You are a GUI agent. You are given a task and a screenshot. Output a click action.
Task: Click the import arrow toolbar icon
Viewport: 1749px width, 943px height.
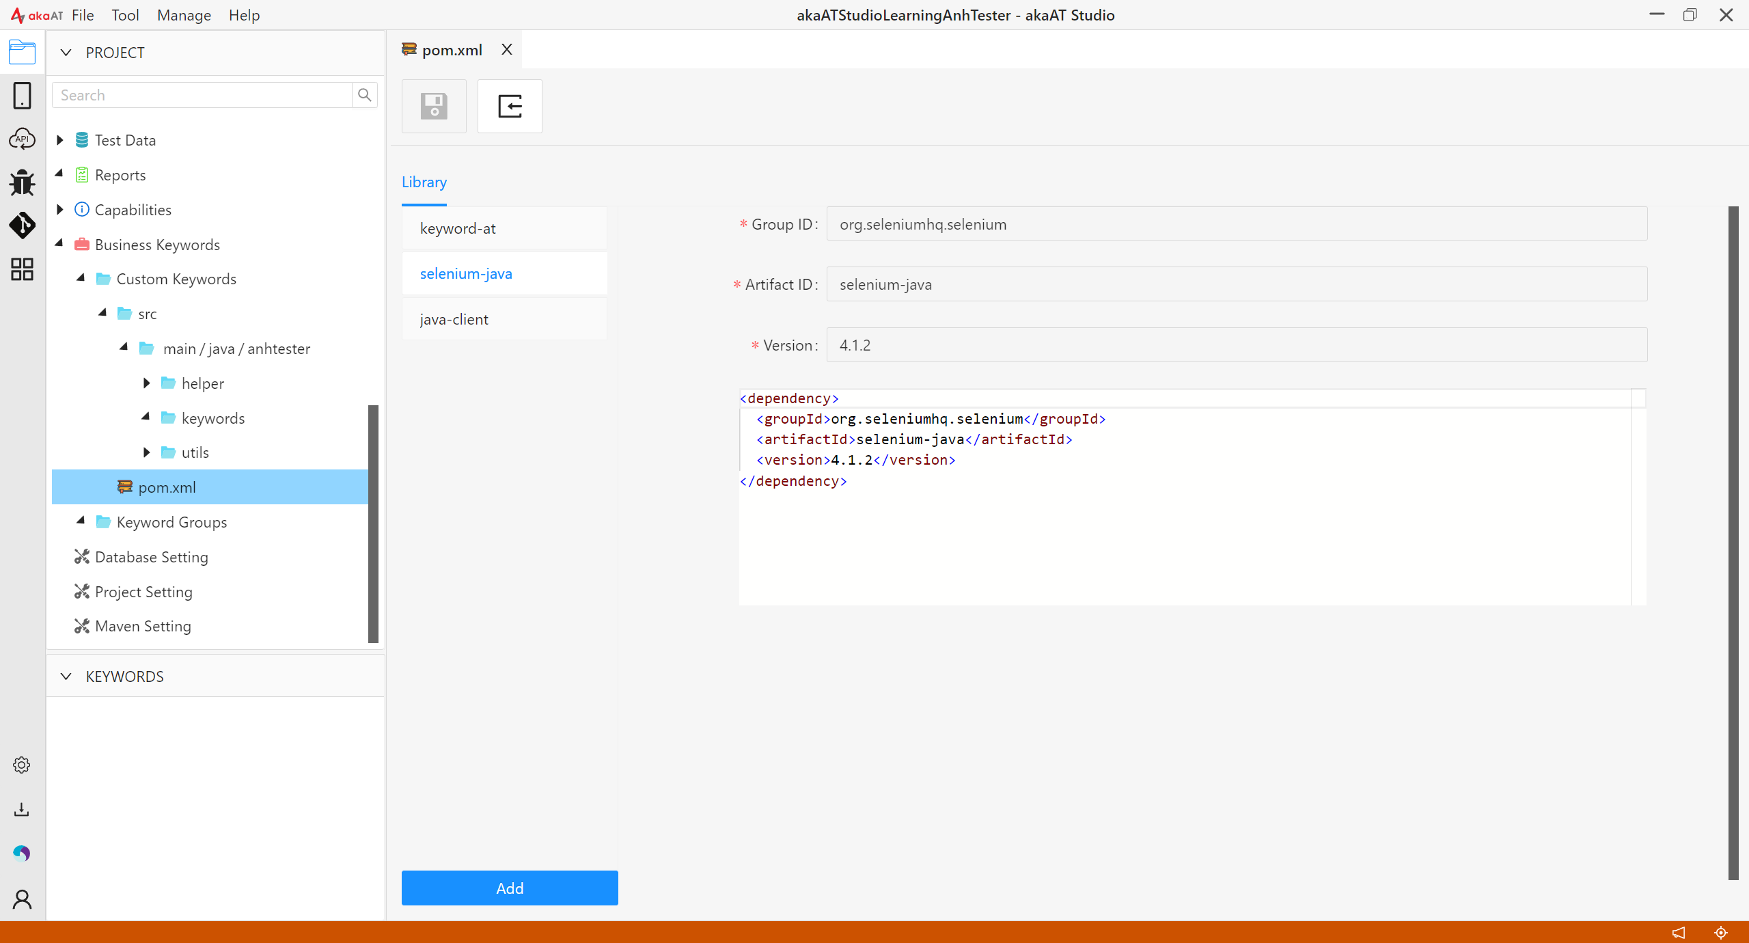pos(510,106)
